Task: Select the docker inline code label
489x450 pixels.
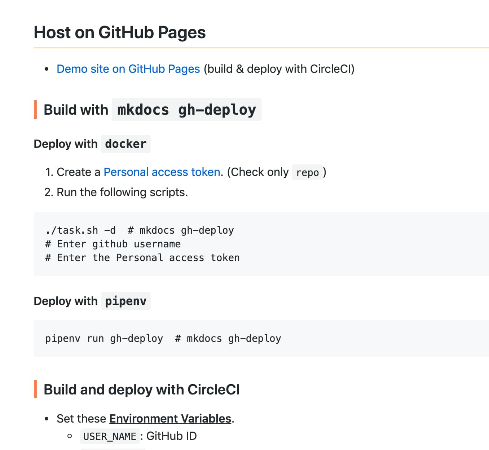Action: click(125, 144)
